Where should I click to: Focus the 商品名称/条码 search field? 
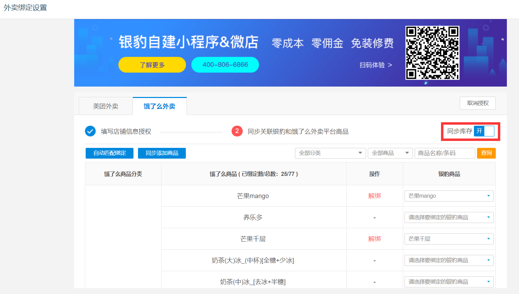(x=444, y=153)
